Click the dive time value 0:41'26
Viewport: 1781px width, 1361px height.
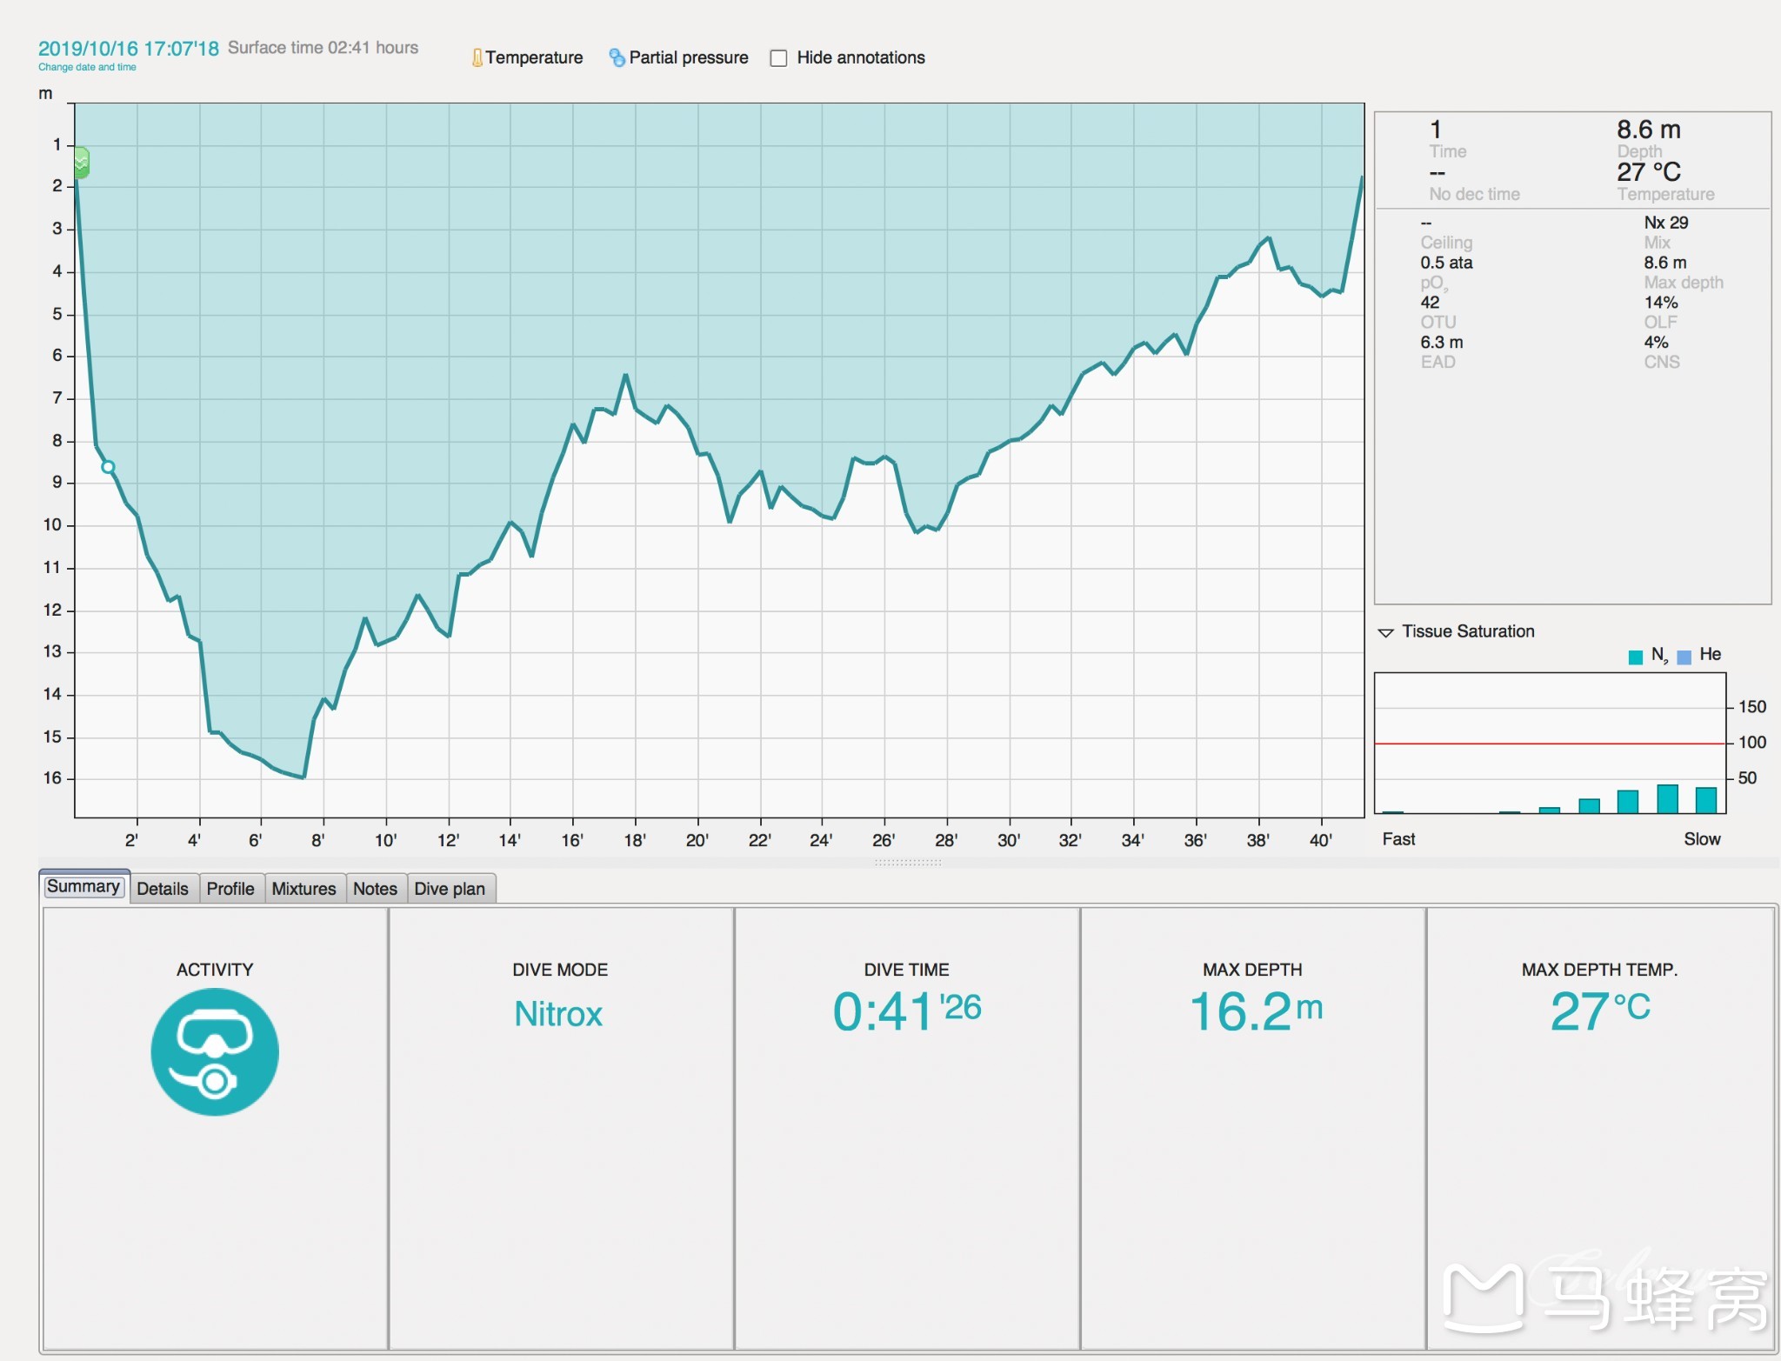907,1011
